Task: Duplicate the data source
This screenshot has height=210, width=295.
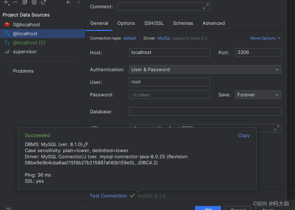Action: coord(24,2)
